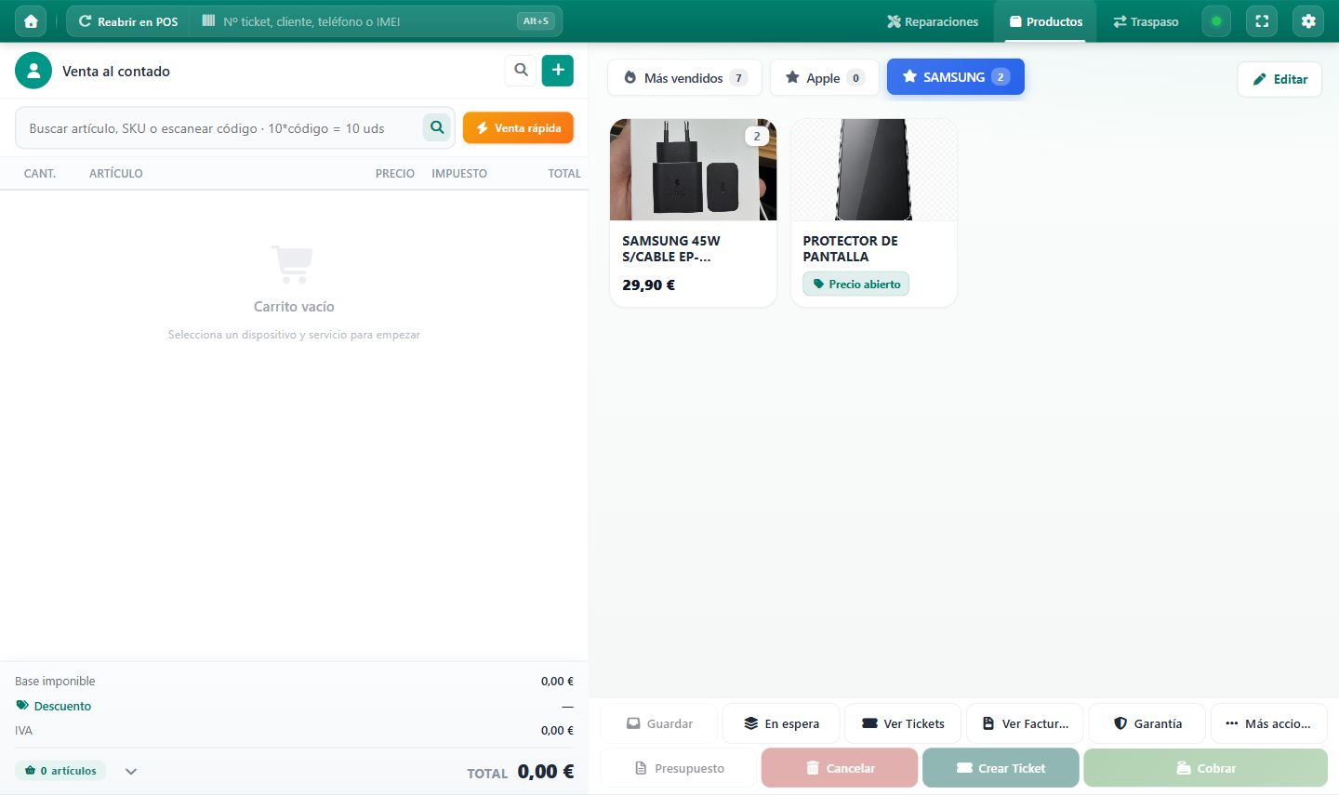Image resolution: width=1339 pixels, height=795 pixels.
Task: Put the sale En espera
Action: 781,723
